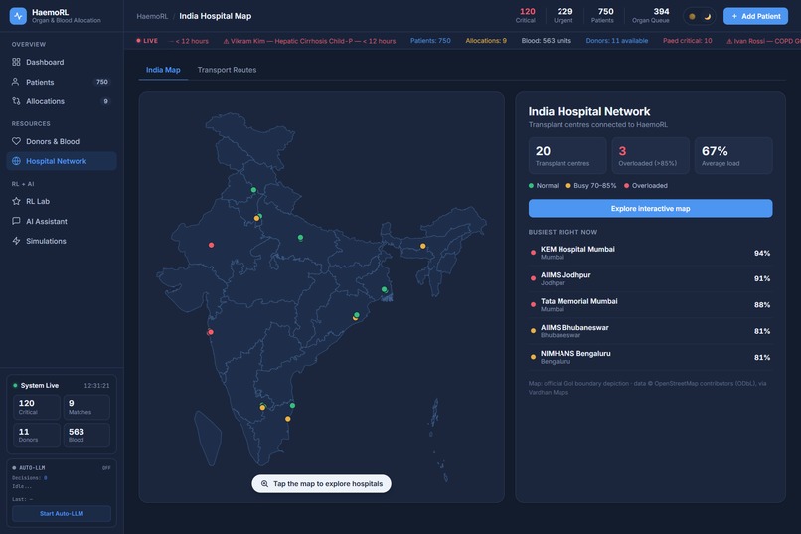Switch to dark theme with moon icon
Image resolution: width=801 pixels, height=534 pixels.
coord(707,16)
